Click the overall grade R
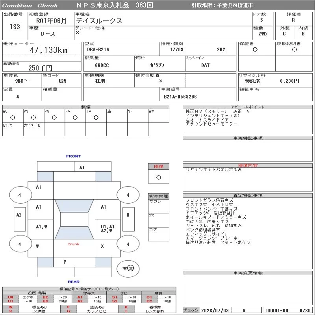Viewport: 315px width, 315px height. [293, 20]
